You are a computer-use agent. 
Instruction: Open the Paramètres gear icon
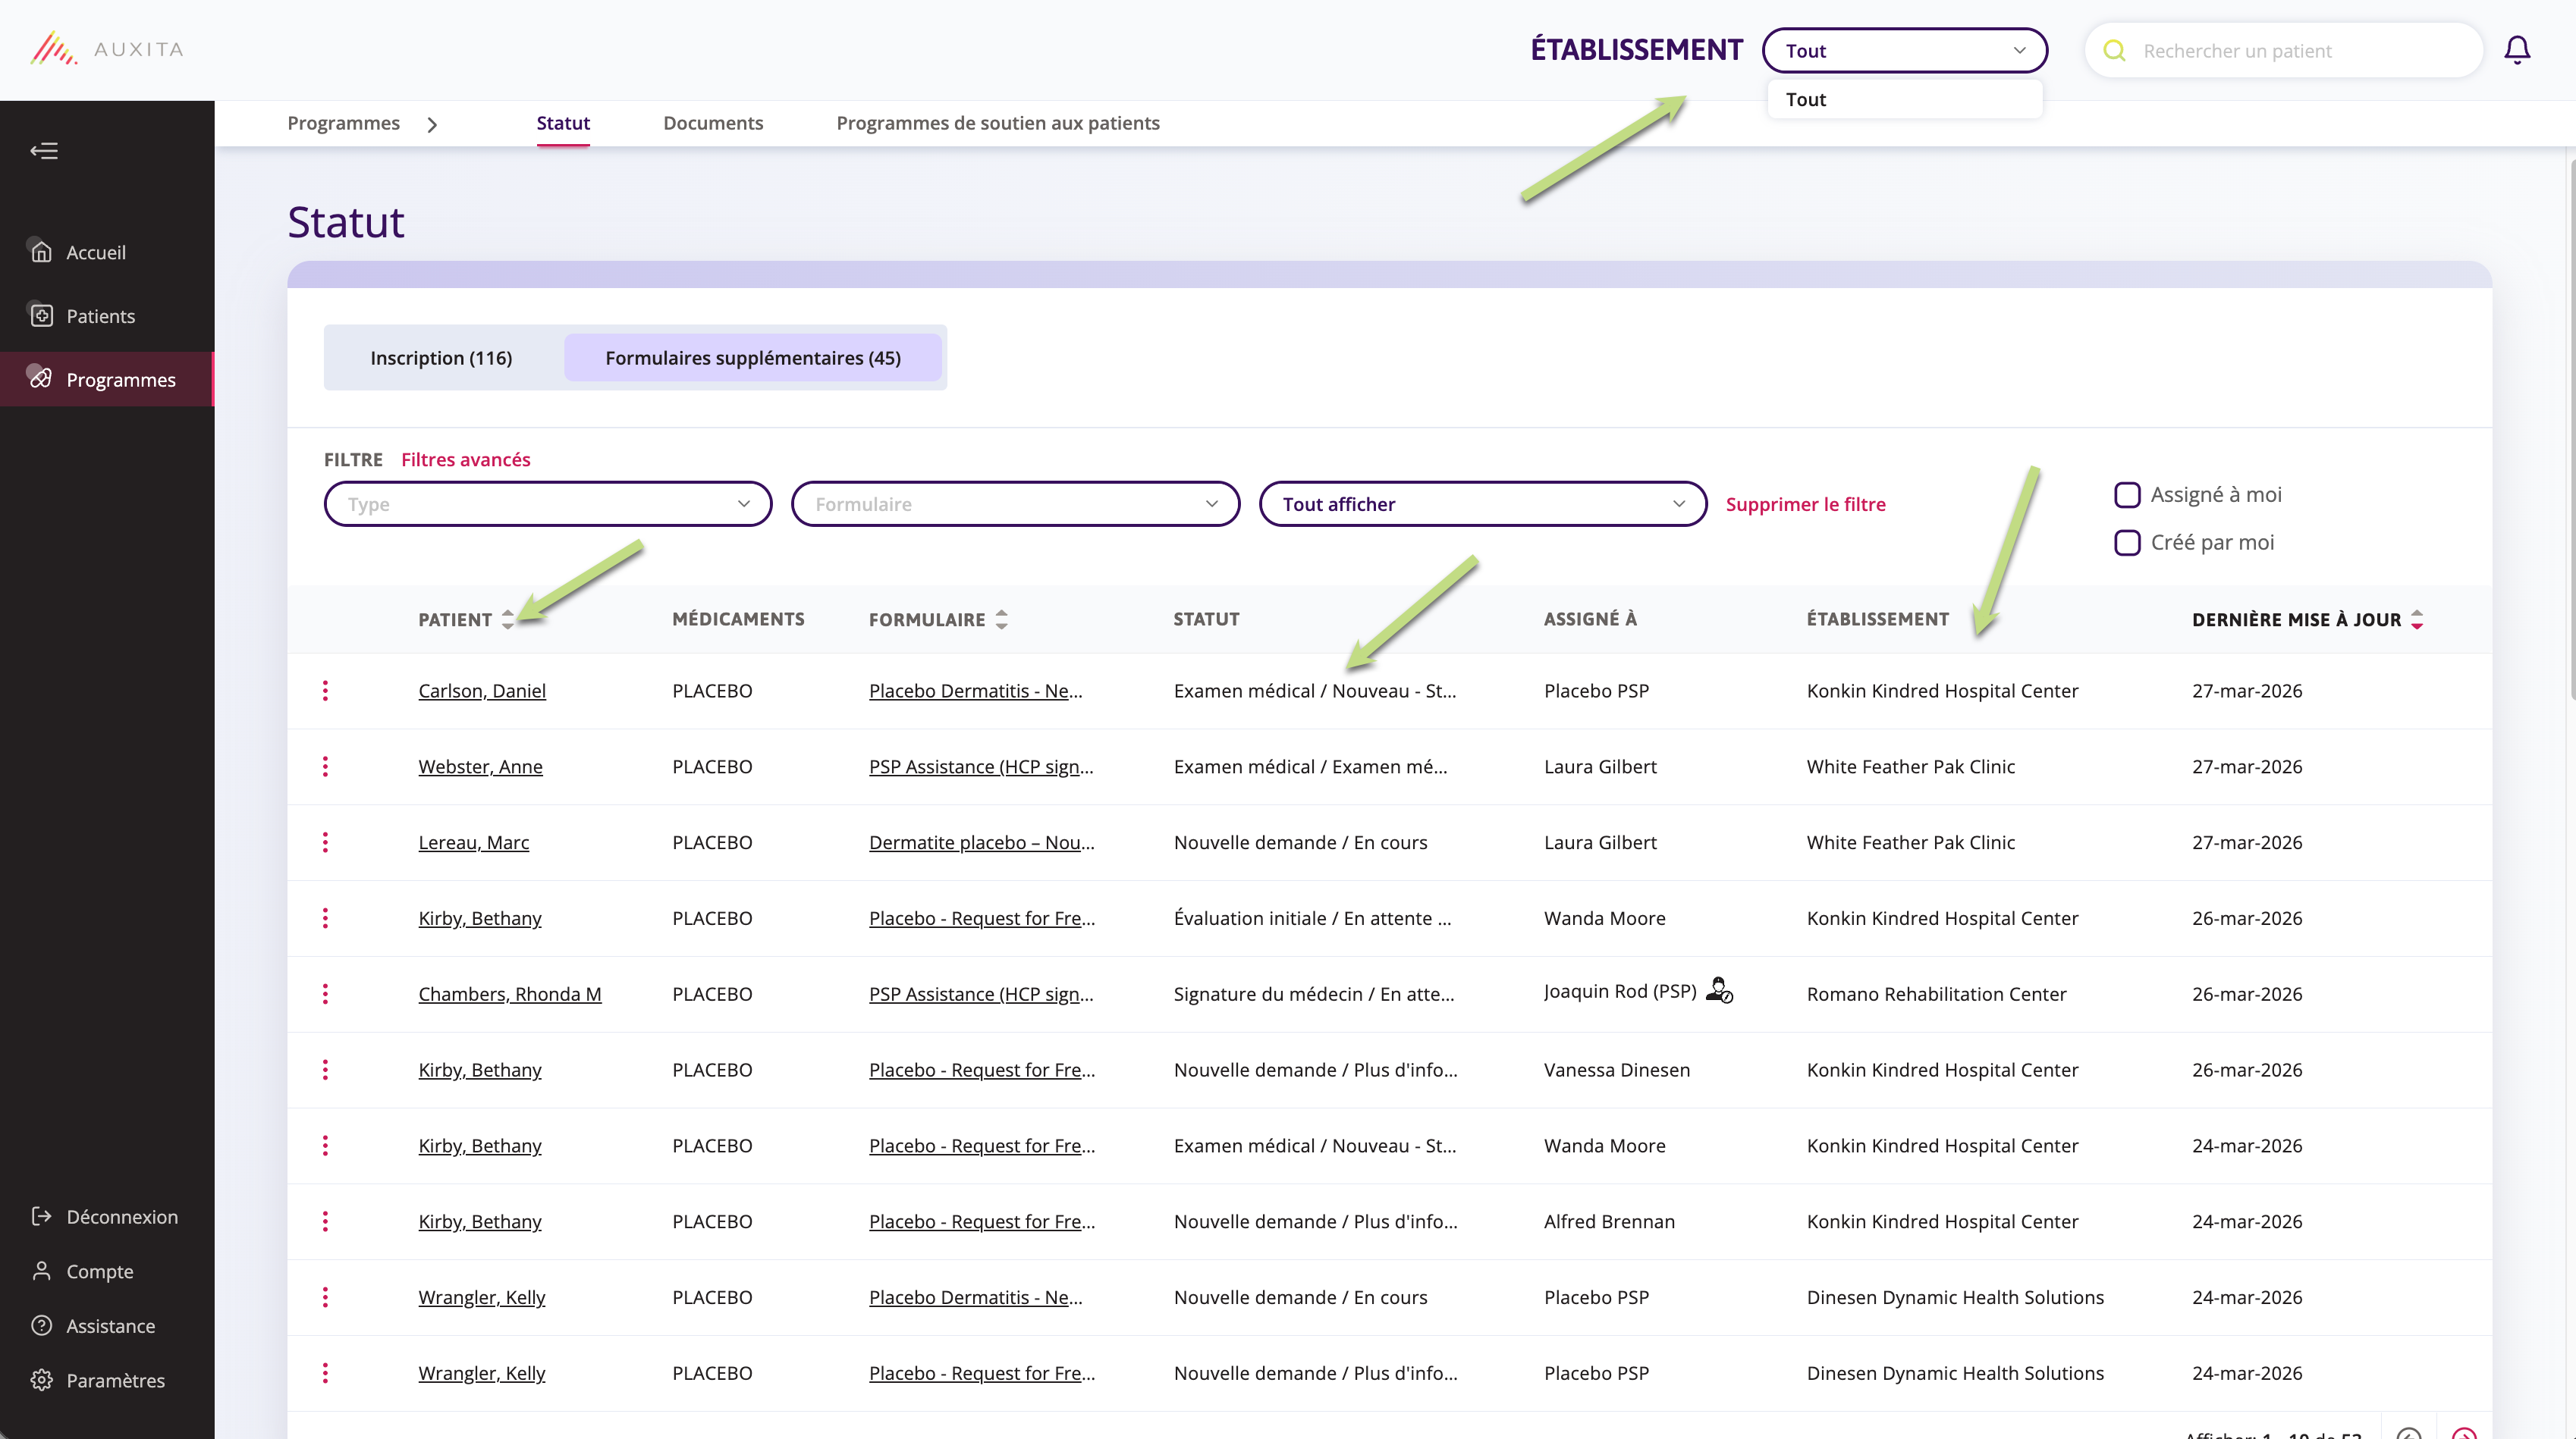[41, 1380]
